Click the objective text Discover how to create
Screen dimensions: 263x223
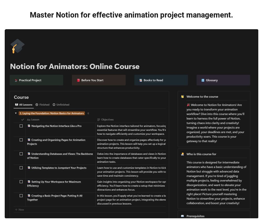[131, 144]
